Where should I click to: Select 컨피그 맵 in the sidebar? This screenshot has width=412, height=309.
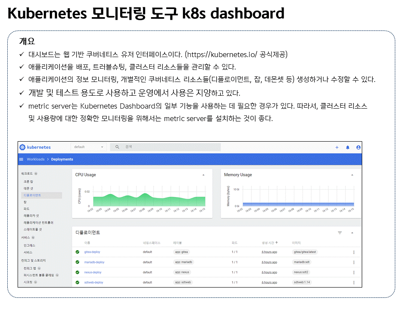click(30, 268)
